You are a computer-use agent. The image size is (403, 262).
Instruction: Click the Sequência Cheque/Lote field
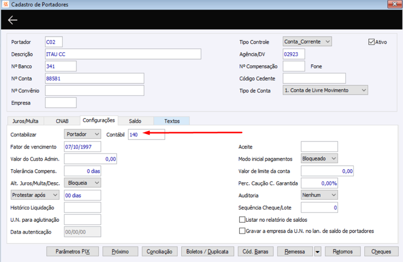pos(319,207)
